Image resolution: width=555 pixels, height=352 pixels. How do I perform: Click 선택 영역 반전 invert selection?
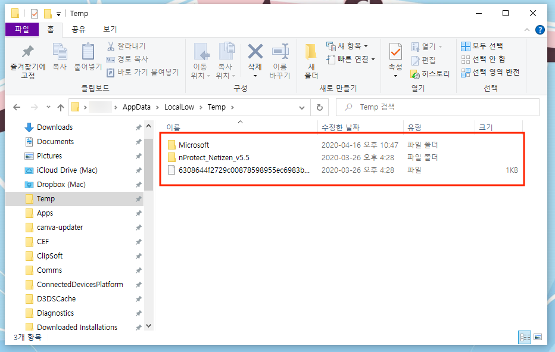490,72
